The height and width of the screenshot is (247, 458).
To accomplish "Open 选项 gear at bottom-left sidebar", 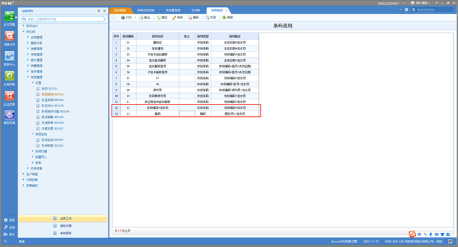I will (5, 221).
